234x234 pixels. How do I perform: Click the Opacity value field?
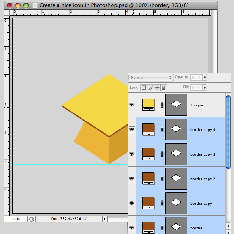pos(196,78)
